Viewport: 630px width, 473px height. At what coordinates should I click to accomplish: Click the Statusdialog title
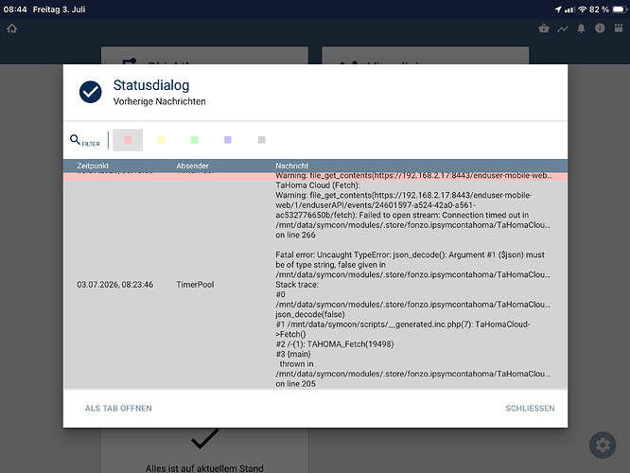[151, 85]
